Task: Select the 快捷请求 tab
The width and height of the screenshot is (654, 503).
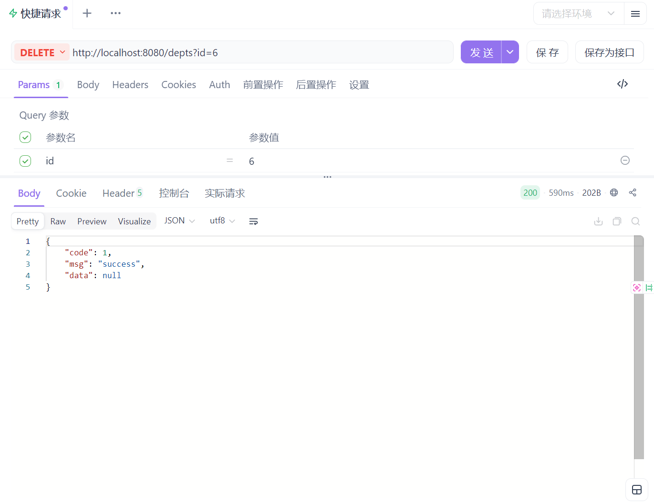Action: (x=36, y=13)
